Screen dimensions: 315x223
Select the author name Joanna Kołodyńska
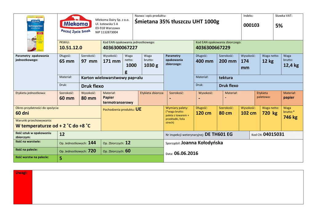pos(202,143)
